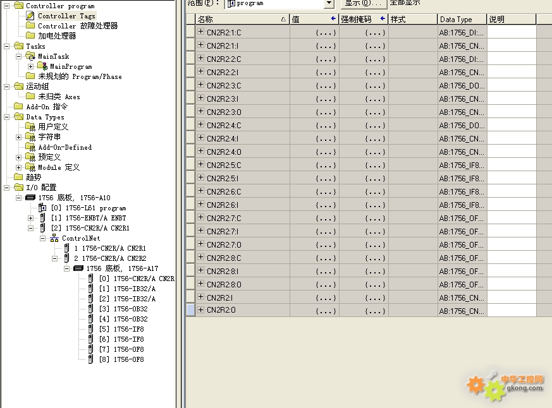Select the row header for CN2R2:O
Screen dimensions: 552x408
190,310
